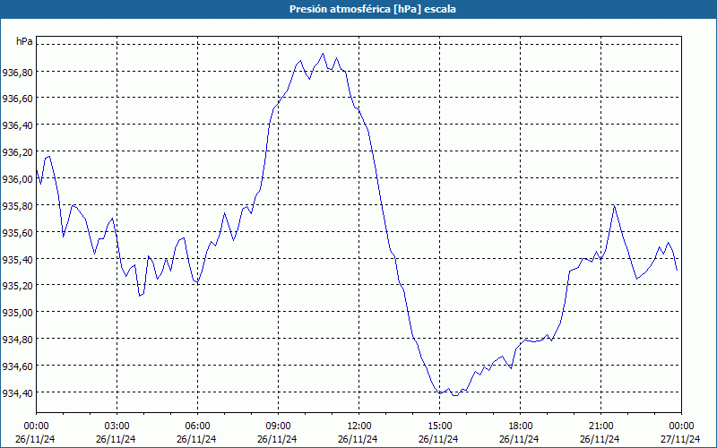
Task: Click the 936,80 y-axis value
Action: tap(17, 72)
